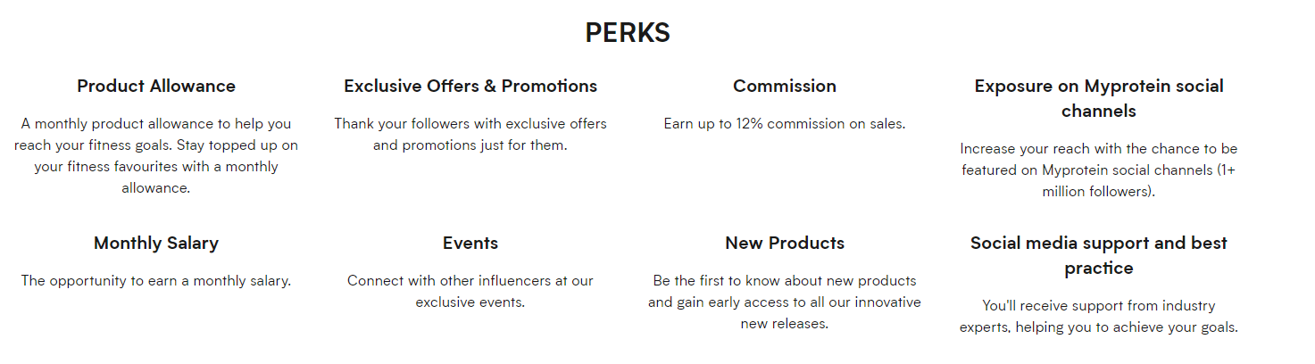Click the 'exclusive events' text line
1315x364 pixels.
[470, 302]
